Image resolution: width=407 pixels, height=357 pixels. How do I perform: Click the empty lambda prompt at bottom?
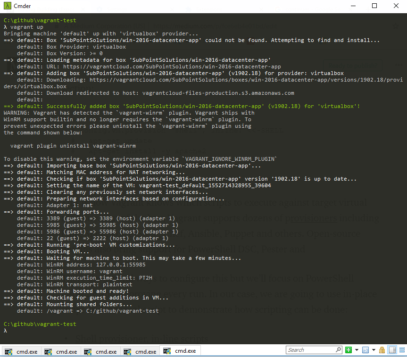click(x=5, y=331)
